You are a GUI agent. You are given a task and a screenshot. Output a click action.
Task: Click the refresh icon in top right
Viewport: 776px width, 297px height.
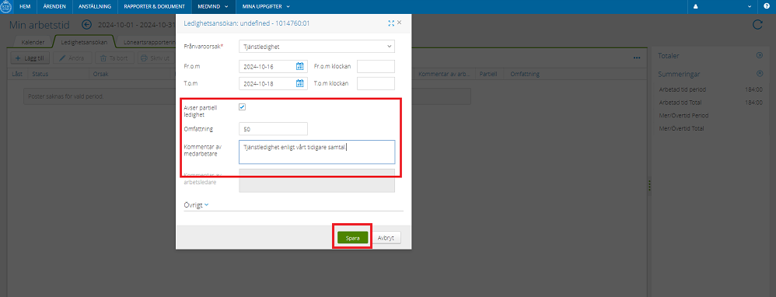coord(757,25)
